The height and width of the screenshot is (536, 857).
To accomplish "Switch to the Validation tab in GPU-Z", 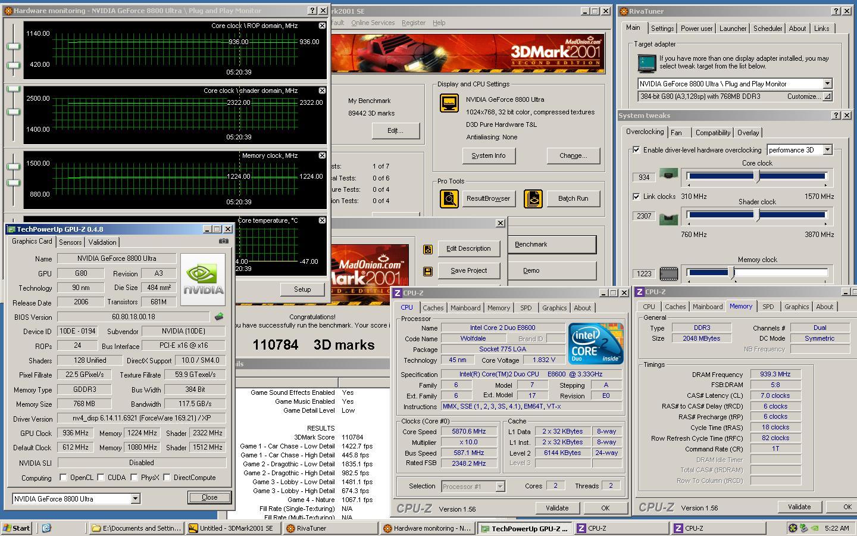I will pos(102,242).
